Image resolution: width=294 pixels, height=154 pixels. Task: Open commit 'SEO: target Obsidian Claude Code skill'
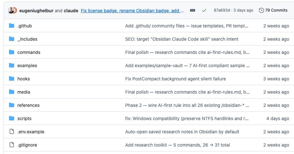[x=182, y=39]
